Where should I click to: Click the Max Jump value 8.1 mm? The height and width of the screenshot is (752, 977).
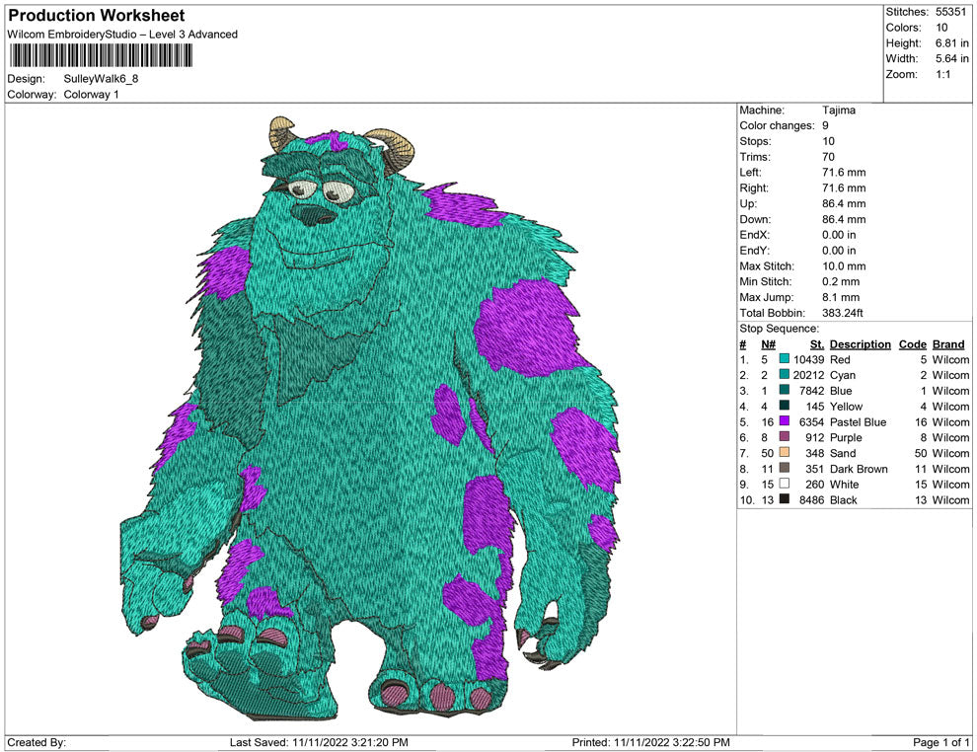[x=841, y=297]
